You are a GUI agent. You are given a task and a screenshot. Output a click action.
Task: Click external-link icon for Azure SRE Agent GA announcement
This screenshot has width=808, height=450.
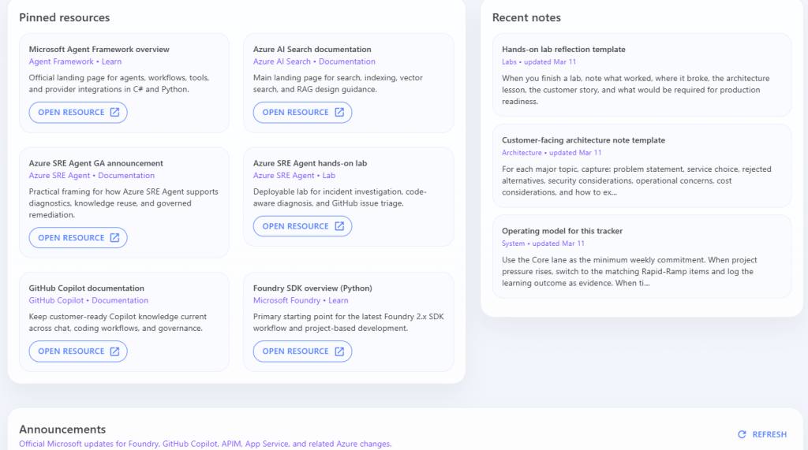click(x=114, y=238)
